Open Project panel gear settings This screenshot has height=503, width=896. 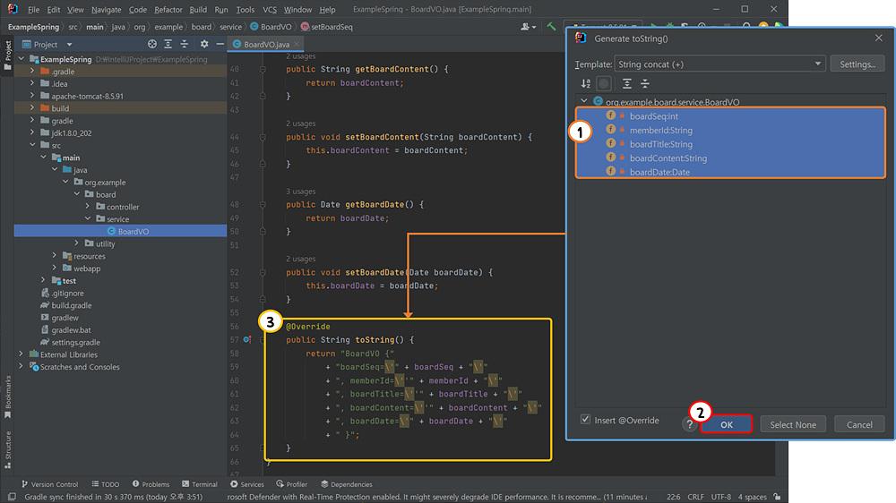(204, 44)
